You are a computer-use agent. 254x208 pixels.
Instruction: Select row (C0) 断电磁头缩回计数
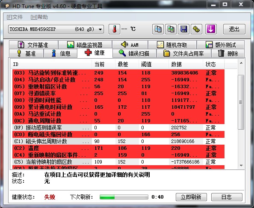118,134
